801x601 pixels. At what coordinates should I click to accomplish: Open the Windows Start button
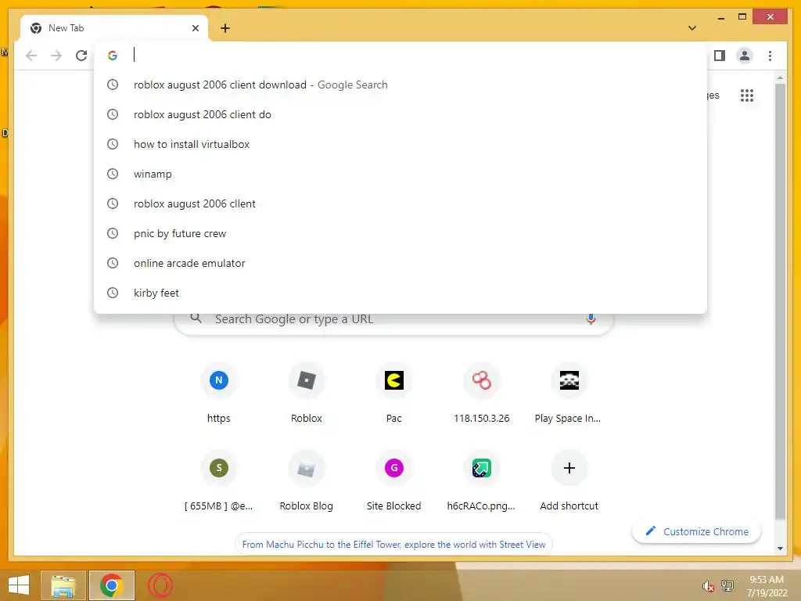click(19, 585)
